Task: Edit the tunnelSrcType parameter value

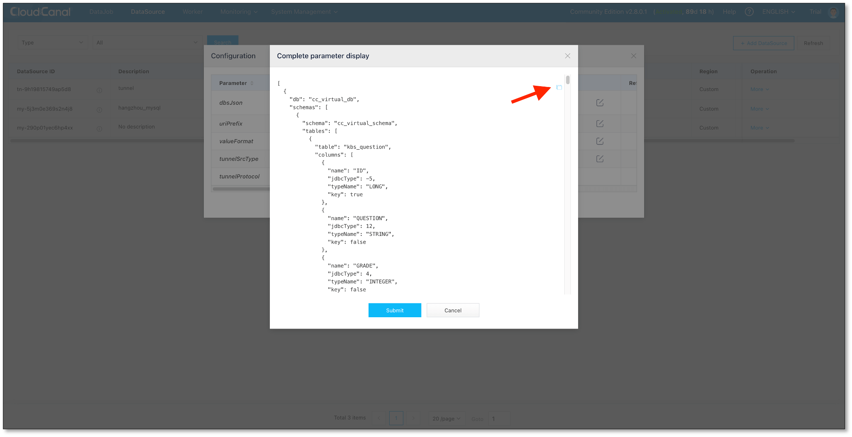Action: pos(600,159)
